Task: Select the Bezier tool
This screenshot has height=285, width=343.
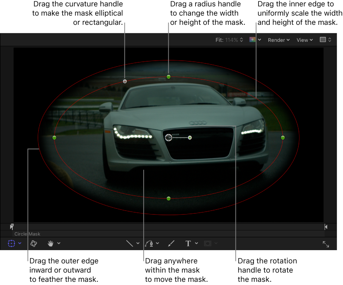Action: (x=150, y=244)
